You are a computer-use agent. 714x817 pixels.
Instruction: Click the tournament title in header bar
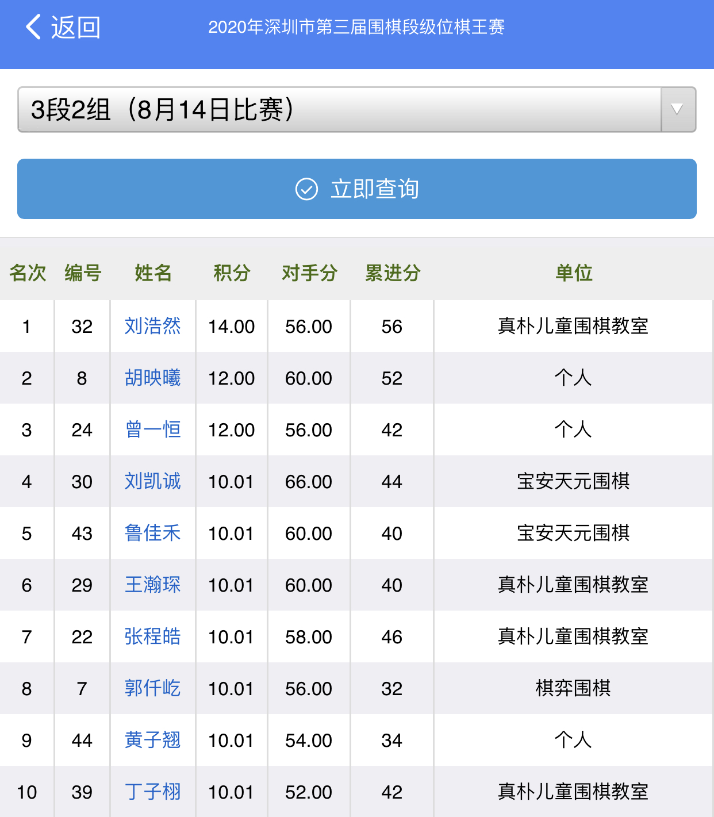click(356, 27)
